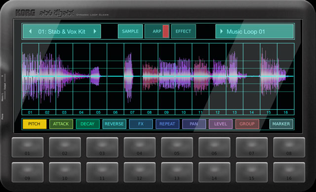Tap trigger pad 14
Screen dimensions: 316x192
[214, 172]
